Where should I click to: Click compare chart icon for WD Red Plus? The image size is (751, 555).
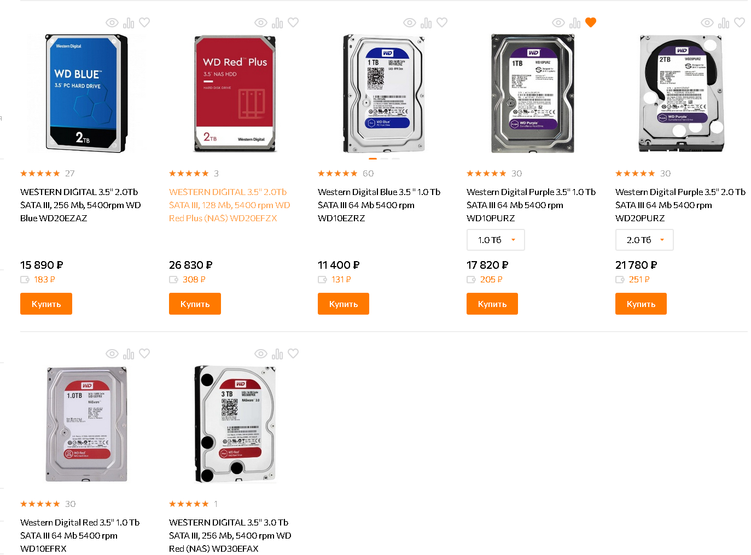pos(277,23)
